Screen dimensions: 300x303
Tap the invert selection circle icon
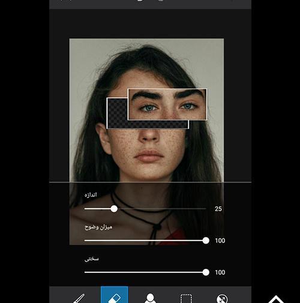222,299
